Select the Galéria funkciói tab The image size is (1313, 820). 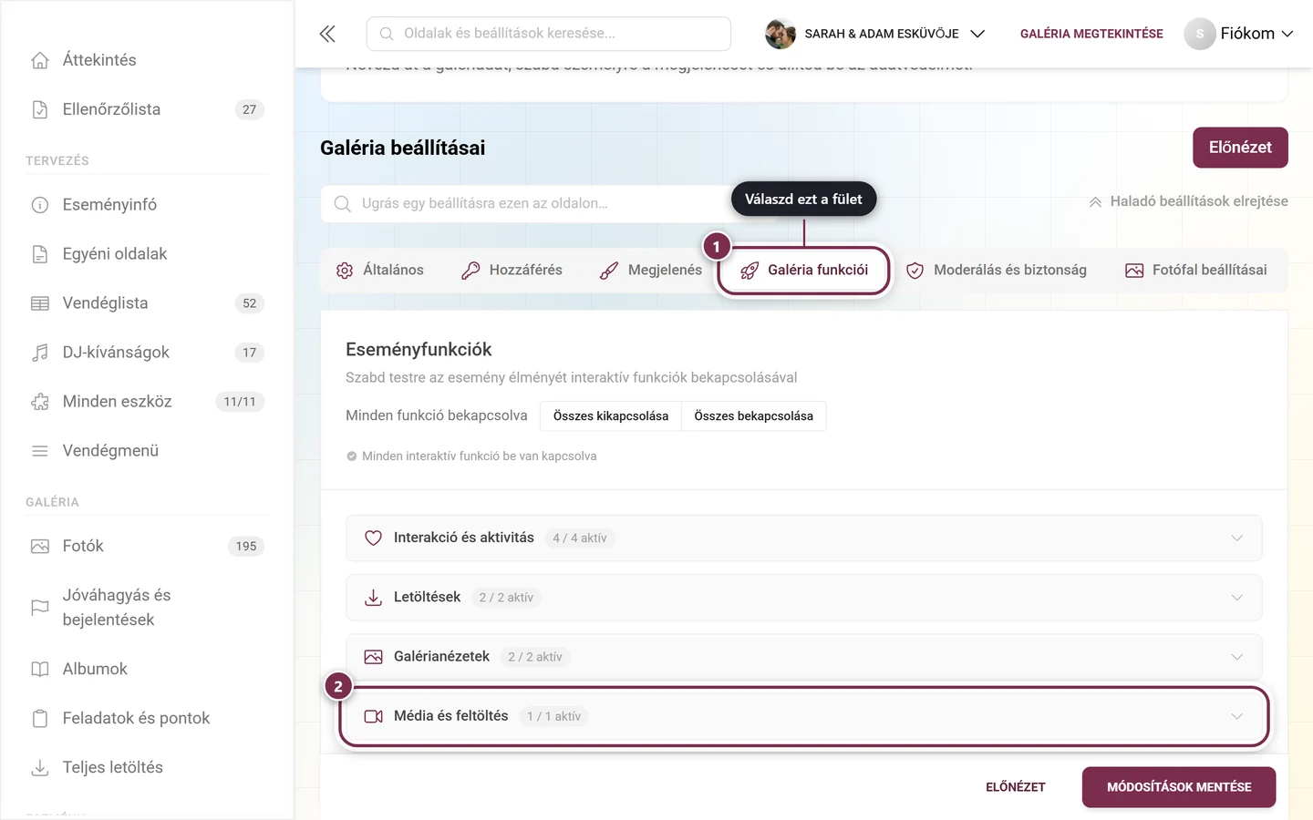803,271
